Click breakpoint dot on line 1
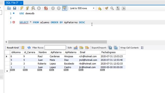The width and height of the screenshot is (165, 93). click(x=14, y=13)
